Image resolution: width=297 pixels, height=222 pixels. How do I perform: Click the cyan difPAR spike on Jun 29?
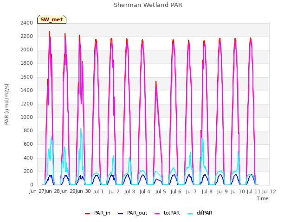[x=81, y=129]
